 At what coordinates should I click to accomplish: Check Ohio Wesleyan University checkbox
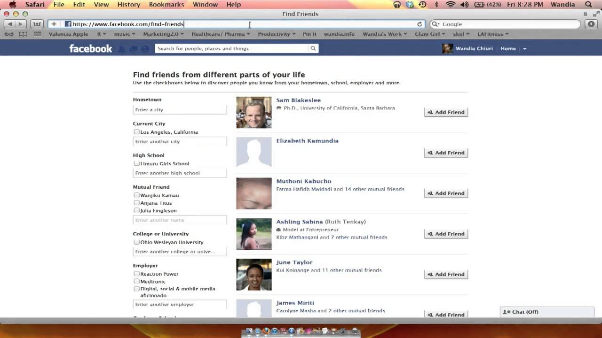[x=136, y=242]
